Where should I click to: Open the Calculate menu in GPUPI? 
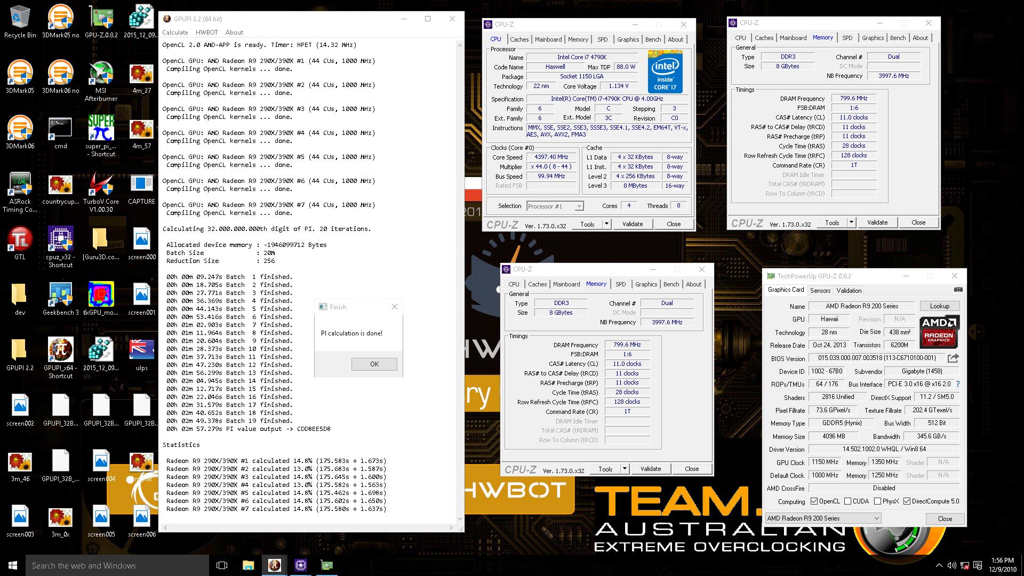pyautogui.click(x=175, y=33)
